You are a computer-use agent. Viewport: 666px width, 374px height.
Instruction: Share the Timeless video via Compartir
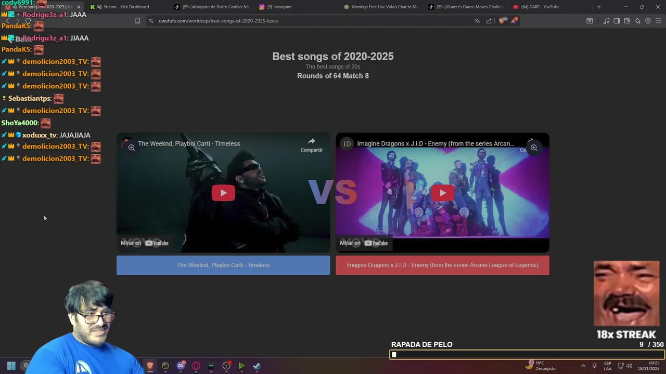pyautogui.click(x=311, y=144)
